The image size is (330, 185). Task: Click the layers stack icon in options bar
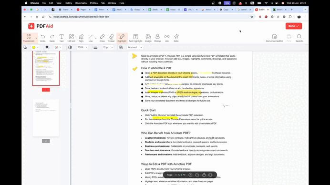coord(25,47)
